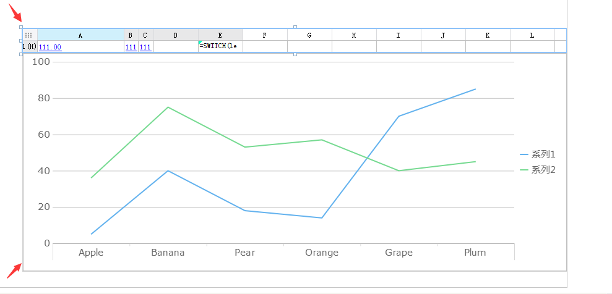Click the bottom-middle resize handle below column G
Screen dimensions: 612x294
click(x=295, y=54)
